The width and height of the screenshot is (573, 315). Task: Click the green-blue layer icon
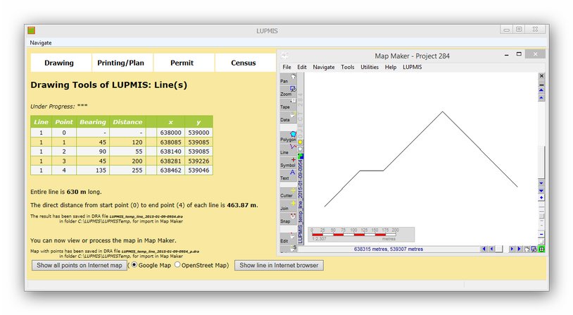point(301,156)
